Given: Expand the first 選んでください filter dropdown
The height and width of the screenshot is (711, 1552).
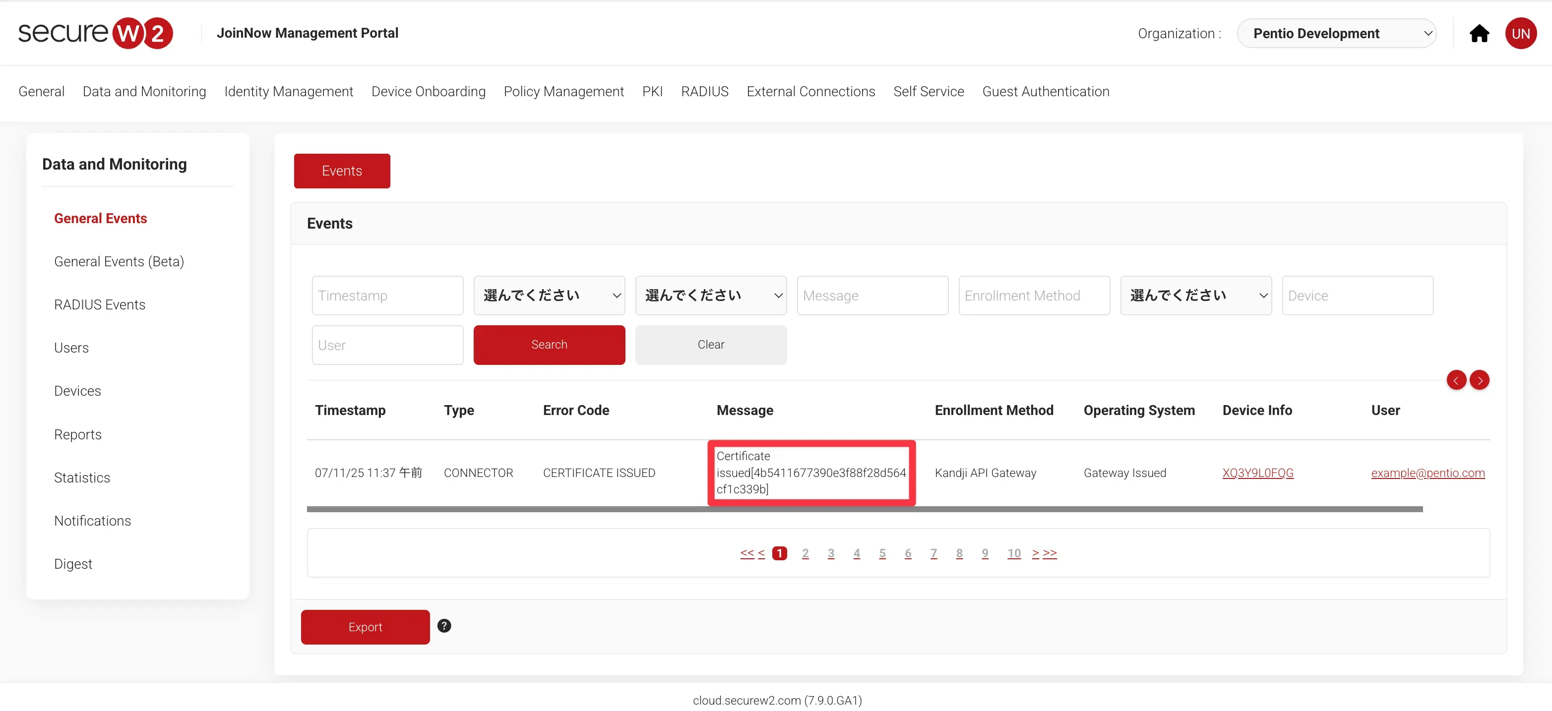Looking at the screenshot, I should coord(549,296).
